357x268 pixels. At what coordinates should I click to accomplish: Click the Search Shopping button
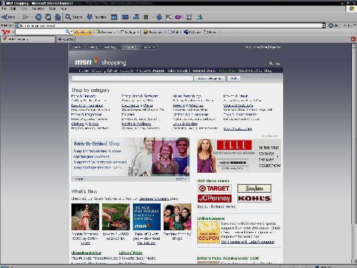[x=209, y=78]
